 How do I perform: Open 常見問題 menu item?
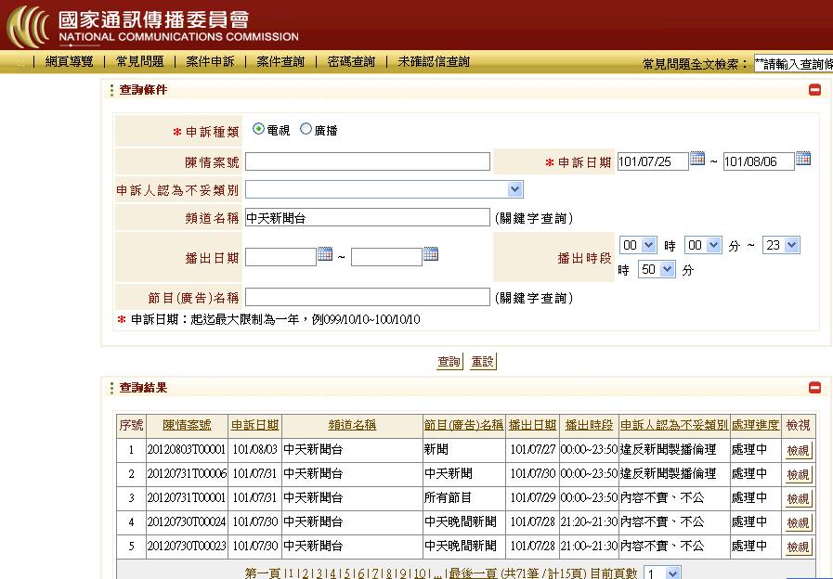click(139, 61)
